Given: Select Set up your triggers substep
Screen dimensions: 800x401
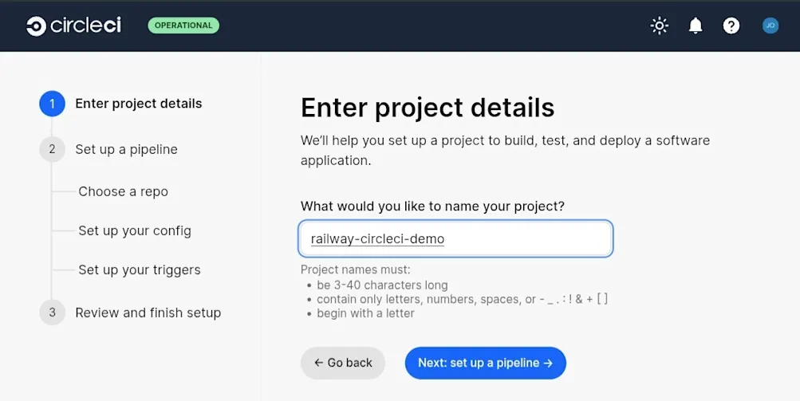Looking at the screenshot, I should pos(140,270).
